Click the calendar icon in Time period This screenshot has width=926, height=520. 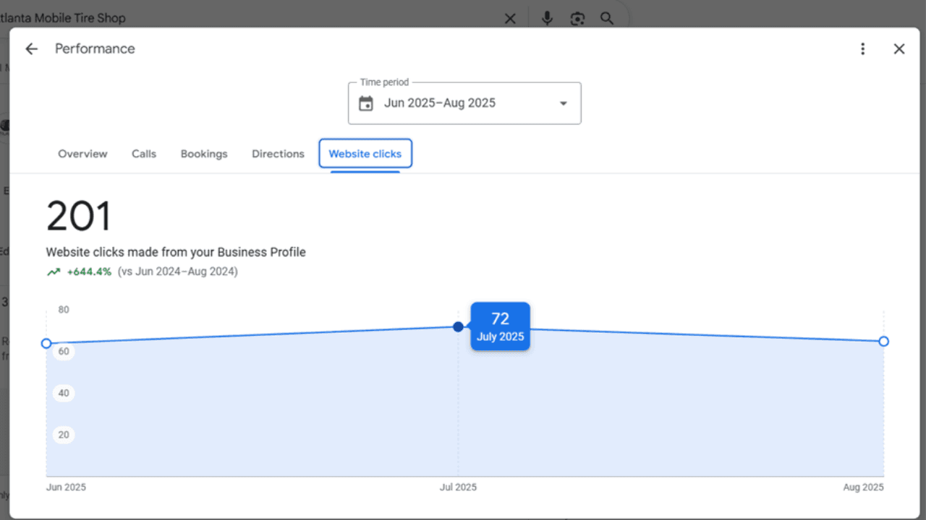(366, 103)
